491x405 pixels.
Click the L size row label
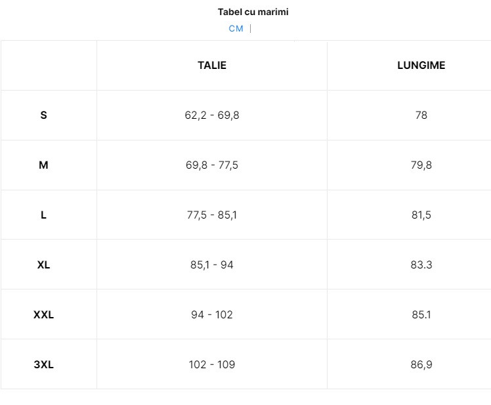pyautogui.click(x=43, y=215)
